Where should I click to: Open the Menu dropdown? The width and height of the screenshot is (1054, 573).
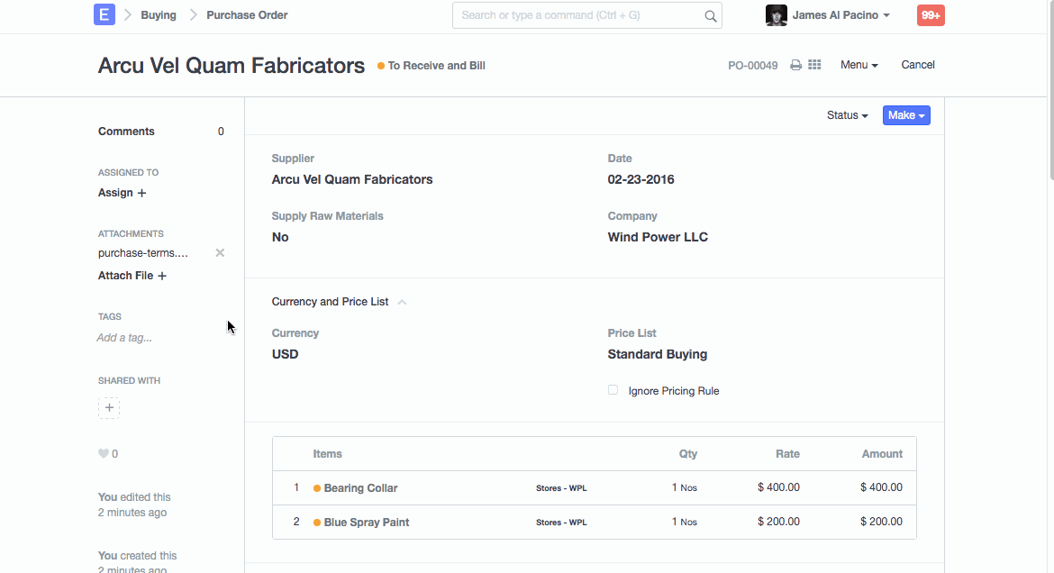pos(859,65)
